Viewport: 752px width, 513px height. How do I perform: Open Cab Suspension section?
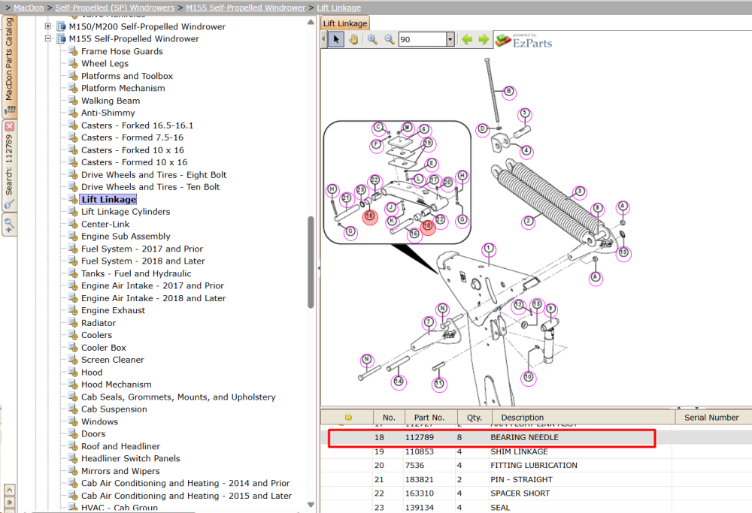coord(114,409)
